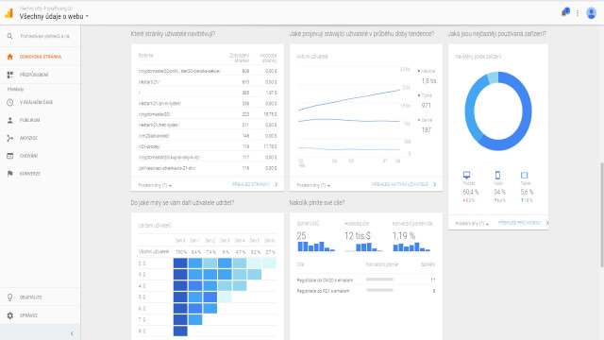Click the Splnění cílů 25 bar chart
604x340 pixels.
coord(316,246)
